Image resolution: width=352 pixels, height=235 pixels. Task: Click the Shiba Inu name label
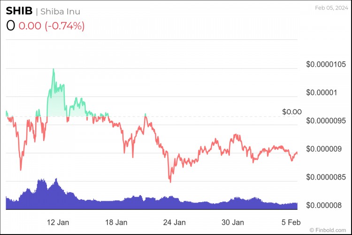tap(60, 11)
